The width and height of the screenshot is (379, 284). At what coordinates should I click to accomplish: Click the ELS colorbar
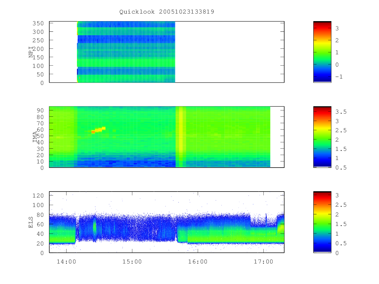coord(322,222)
